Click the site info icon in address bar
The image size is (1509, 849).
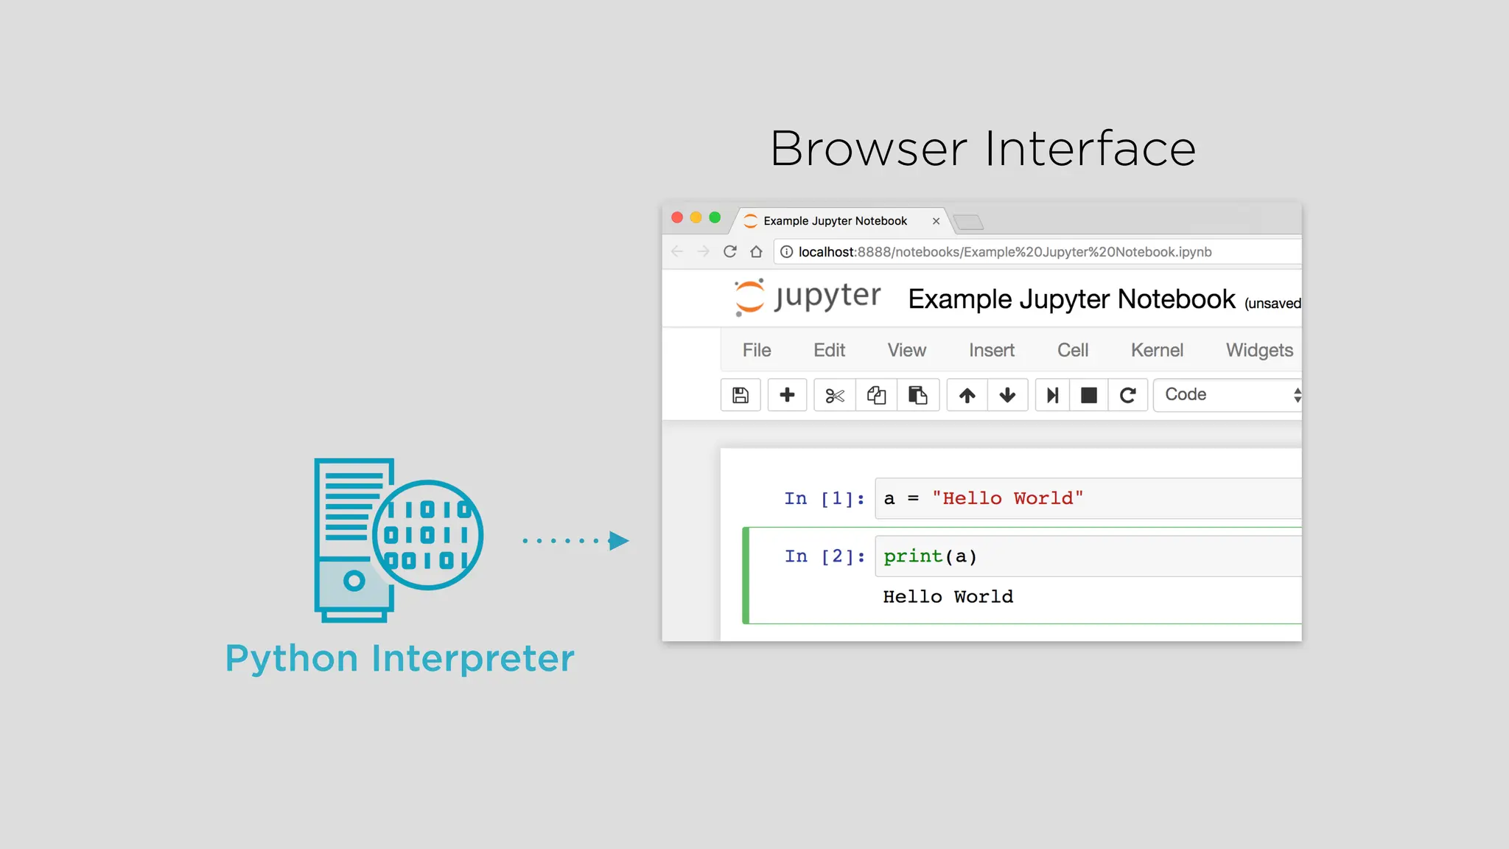(786, 252)
